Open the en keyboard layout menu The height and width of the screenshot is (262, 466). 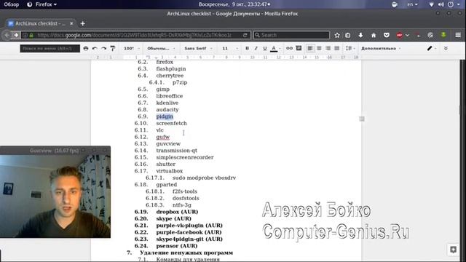click(412, 4)
